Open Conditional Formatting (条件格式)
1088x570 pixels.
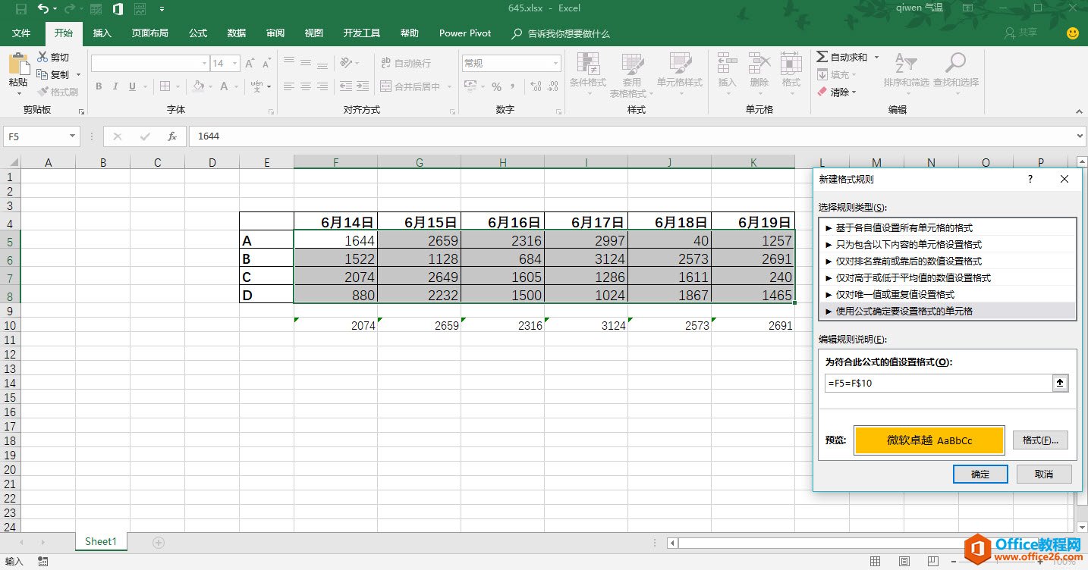click(x=588, y=75)
